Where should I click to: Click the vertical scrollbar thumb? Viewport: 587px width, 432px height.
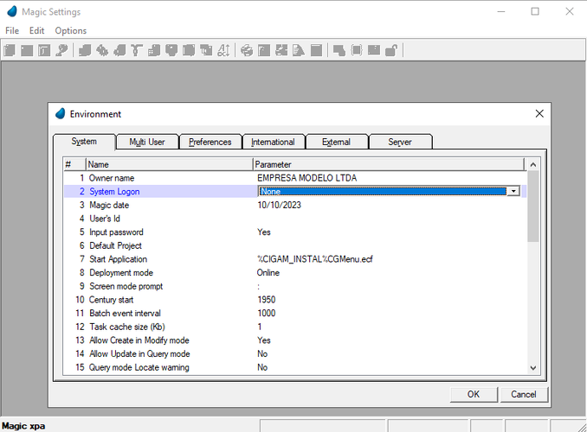pos(533,206)
